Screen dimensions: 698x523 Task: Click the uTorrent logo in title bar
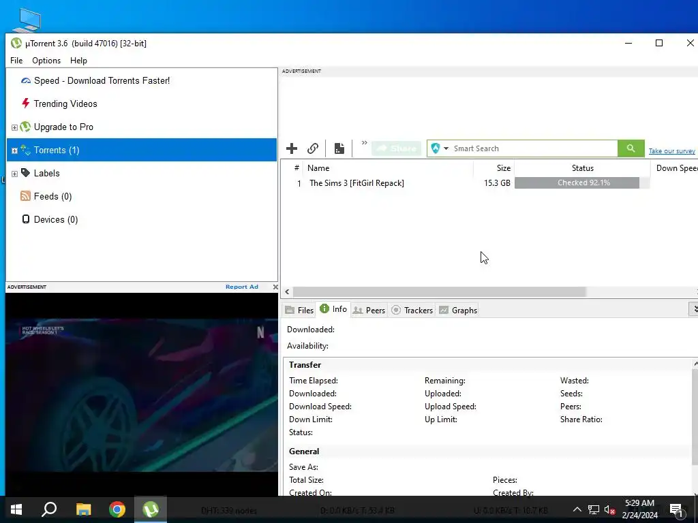click(16, 43)
